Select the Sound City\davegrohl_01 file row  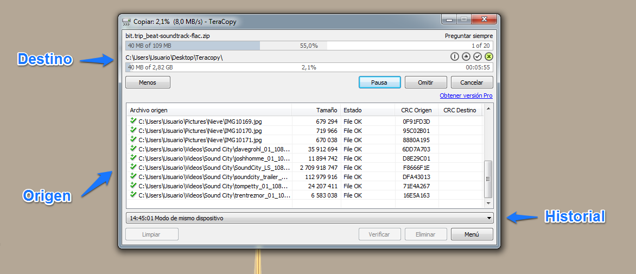click(305, 149)
